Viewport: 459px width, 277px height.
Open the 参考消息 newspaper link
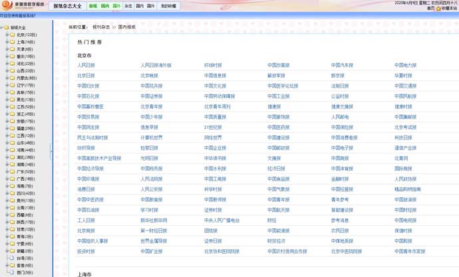[340, 221]
